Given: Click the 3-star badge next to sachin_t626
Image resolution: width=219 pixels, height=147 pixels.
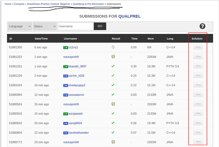Looking at the screenshot, I should [65, 76].
